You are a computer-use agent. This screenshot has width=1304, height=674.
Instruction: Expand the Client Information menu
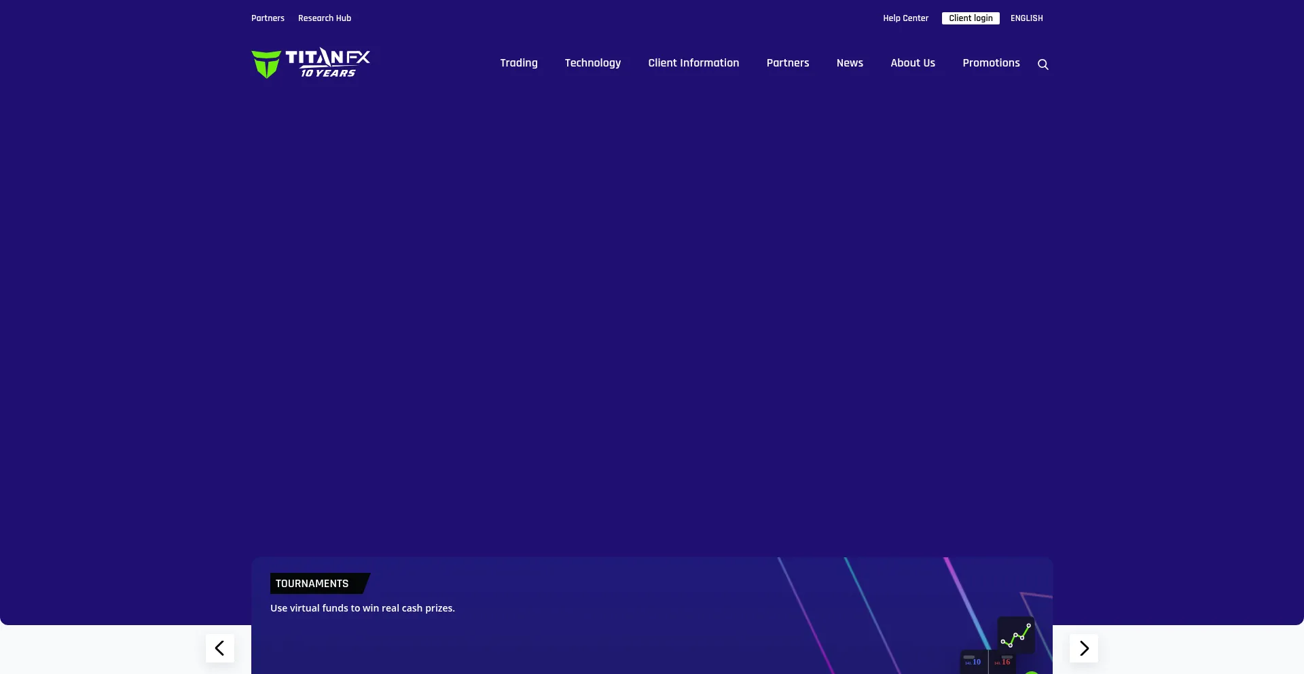(x=693, y=63)
